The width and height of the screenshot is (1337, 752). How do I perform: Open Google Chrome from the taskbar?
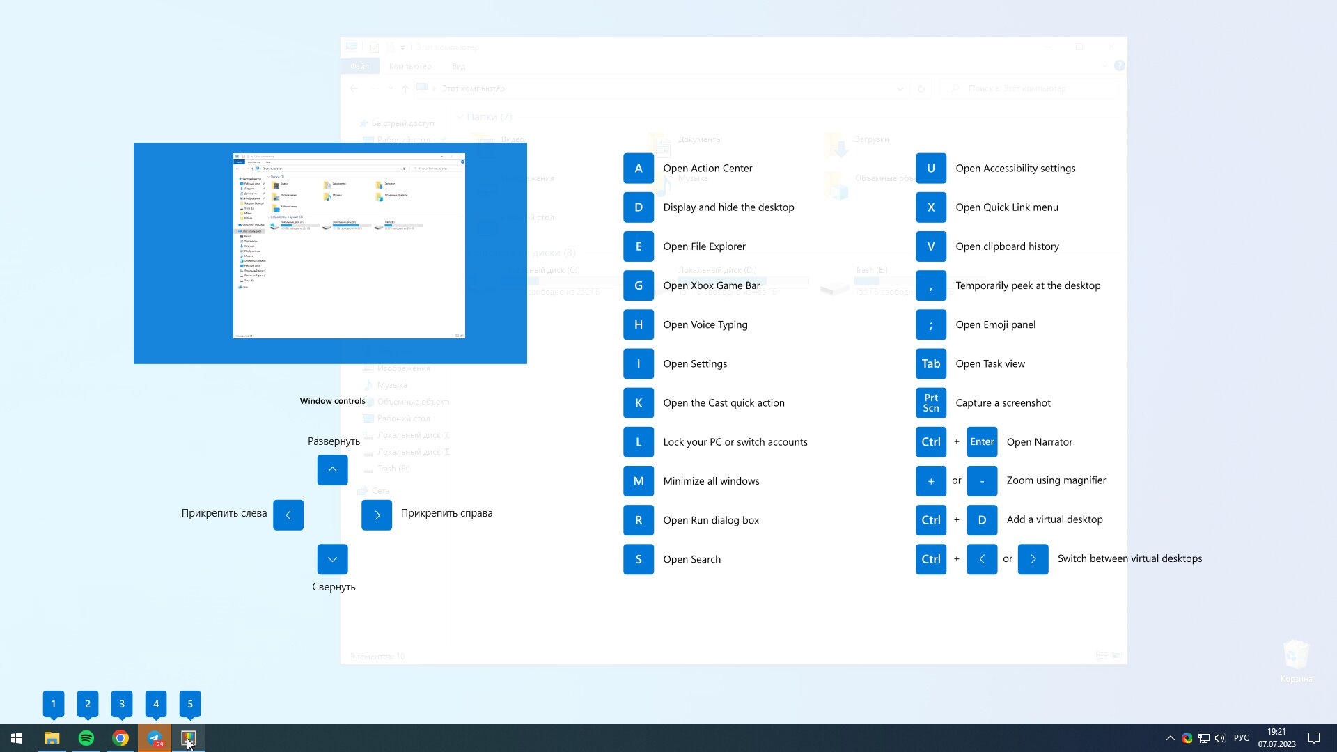[120, 738]
